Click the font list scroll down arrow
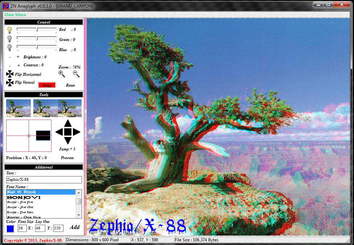This screenshot has height=245, width=354. 79,215
